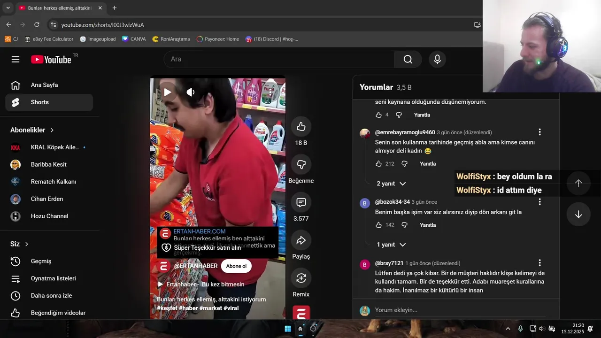Start voice search with microphone icon
This screenshot has height=338, width=601.
point(437,59)
